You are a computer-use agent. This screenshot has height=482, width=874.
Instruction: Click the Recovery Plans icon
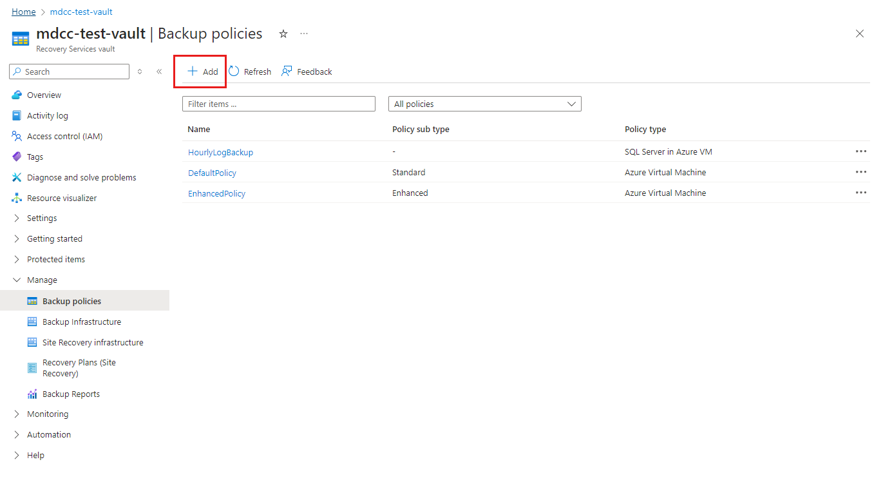[x=32, y=368]
